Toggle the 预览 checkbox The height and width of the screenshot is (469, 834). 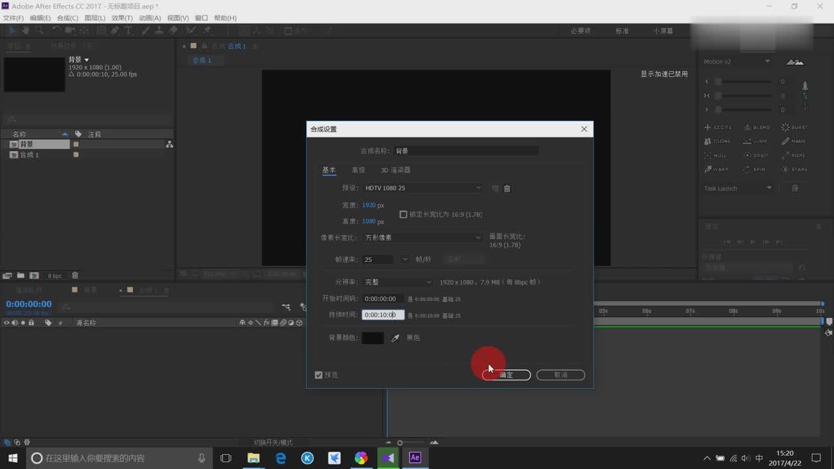[319, 375]
